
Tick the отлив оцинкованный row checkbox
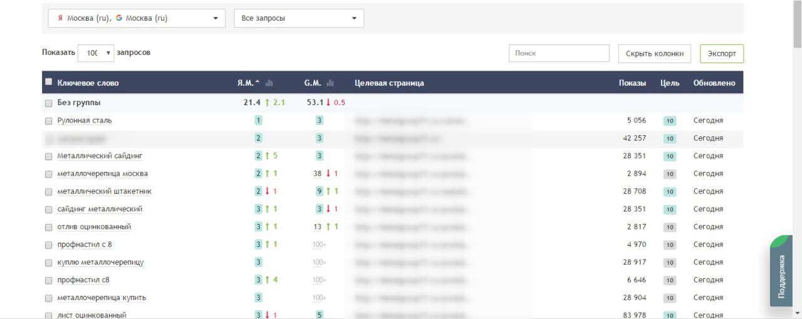click(x=48, y=227)
